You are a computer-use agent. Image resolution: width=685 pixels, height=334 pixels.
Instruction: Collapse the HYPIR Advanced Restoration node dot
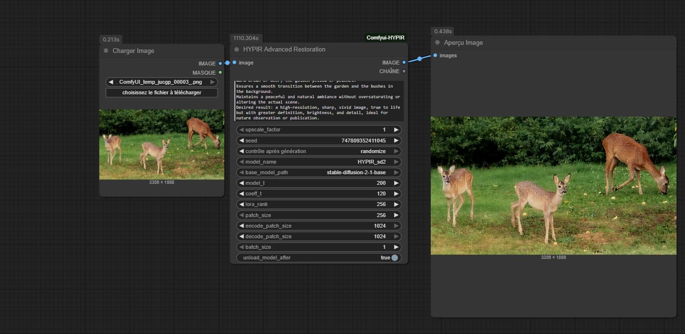coord(237,49)
